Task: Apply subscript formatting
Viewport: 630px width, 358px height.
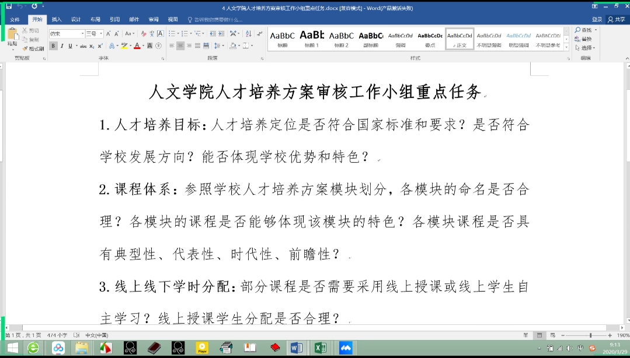Action: tap(92, 46)
